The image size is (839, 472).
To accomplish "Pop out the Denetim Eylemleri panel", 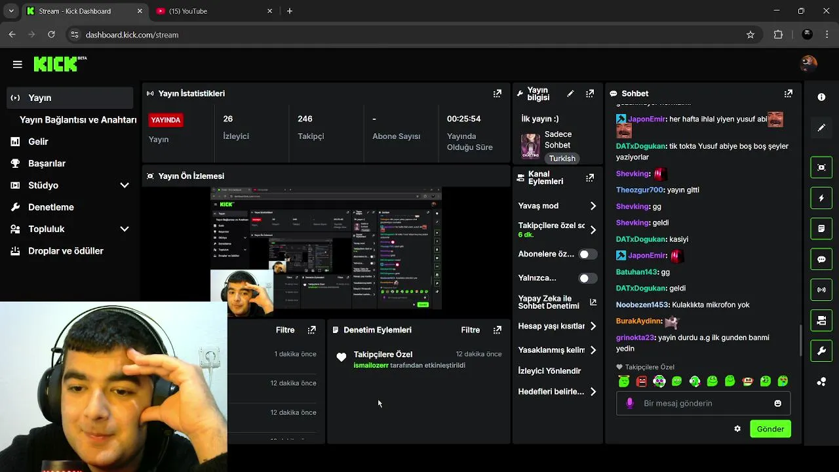I will [x=498, y=330].
